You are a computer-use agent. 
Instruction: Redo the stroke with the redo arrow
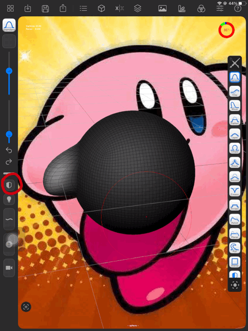tap(9, 162)
